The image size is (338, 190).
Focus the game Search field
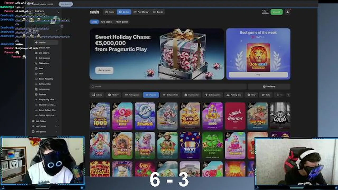(x=168, y=87)
